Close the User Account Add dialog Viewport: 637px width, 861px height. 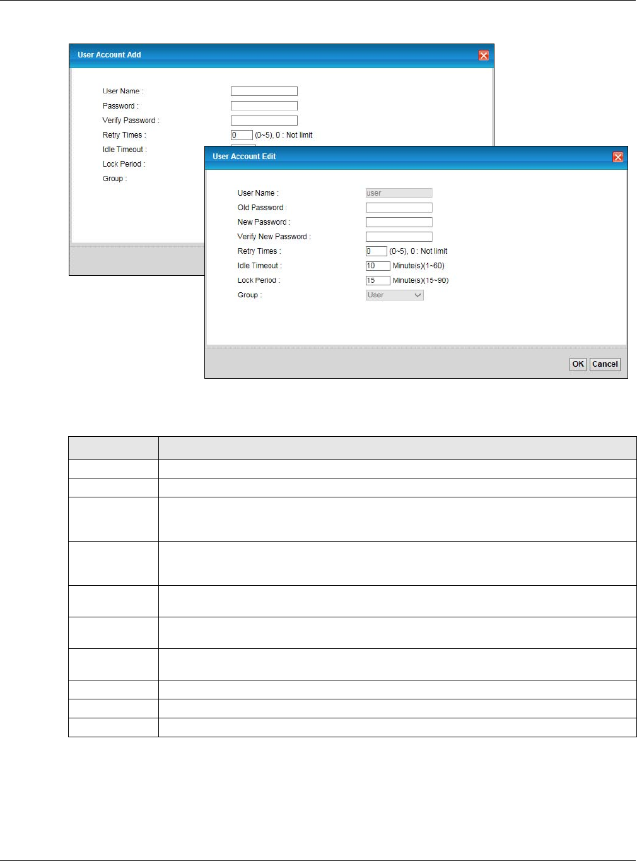click(x=484, y=56)
